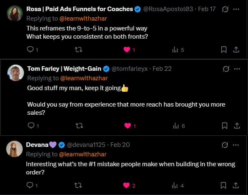Click Devana's avatar image

pyautogui.click(x=15, y=149)
